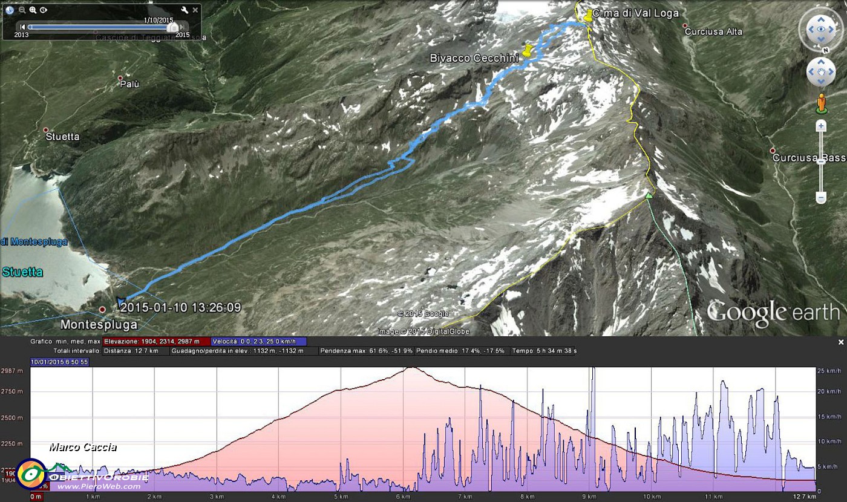847x502 pixels.
Task: Click the Palù place dot
Action: click(120, 78)
